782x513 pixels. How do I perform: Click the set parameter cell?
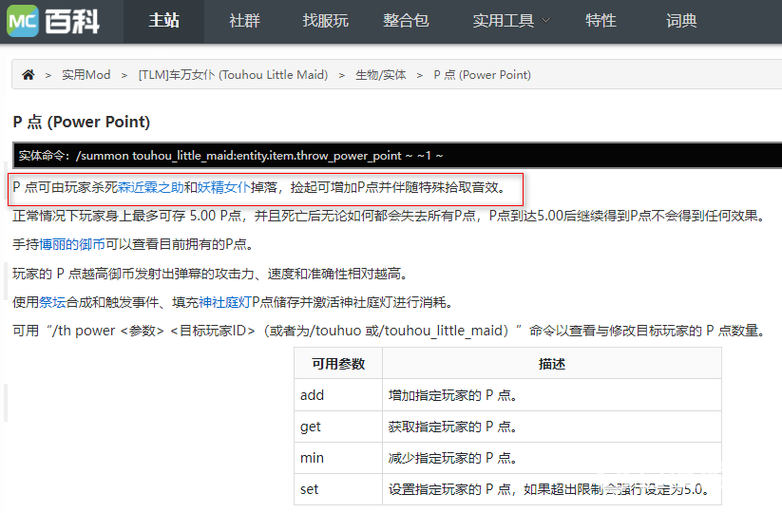[338, 489]
